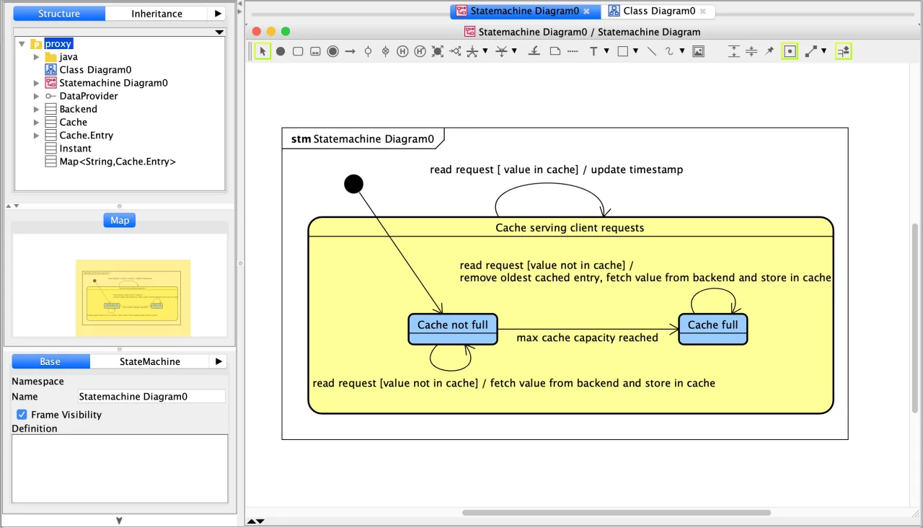Viewport: 923px width, 528px height.
Task: Click the line style connector icon
Action: tap(811, 51)
